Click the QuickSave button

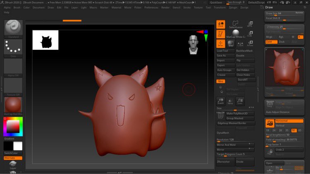tap(216, 2)
